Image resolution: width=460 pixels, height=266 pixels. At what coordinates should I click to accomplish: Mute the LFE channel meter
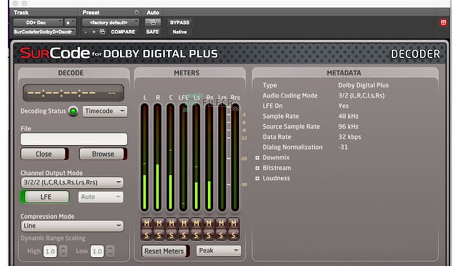pyautogui.click(x=184, y=224)
